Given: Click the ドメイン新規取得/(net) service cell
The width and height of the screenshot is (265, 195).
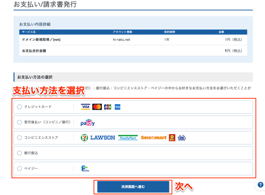Looking at the screenshot, I should [41, 39].
